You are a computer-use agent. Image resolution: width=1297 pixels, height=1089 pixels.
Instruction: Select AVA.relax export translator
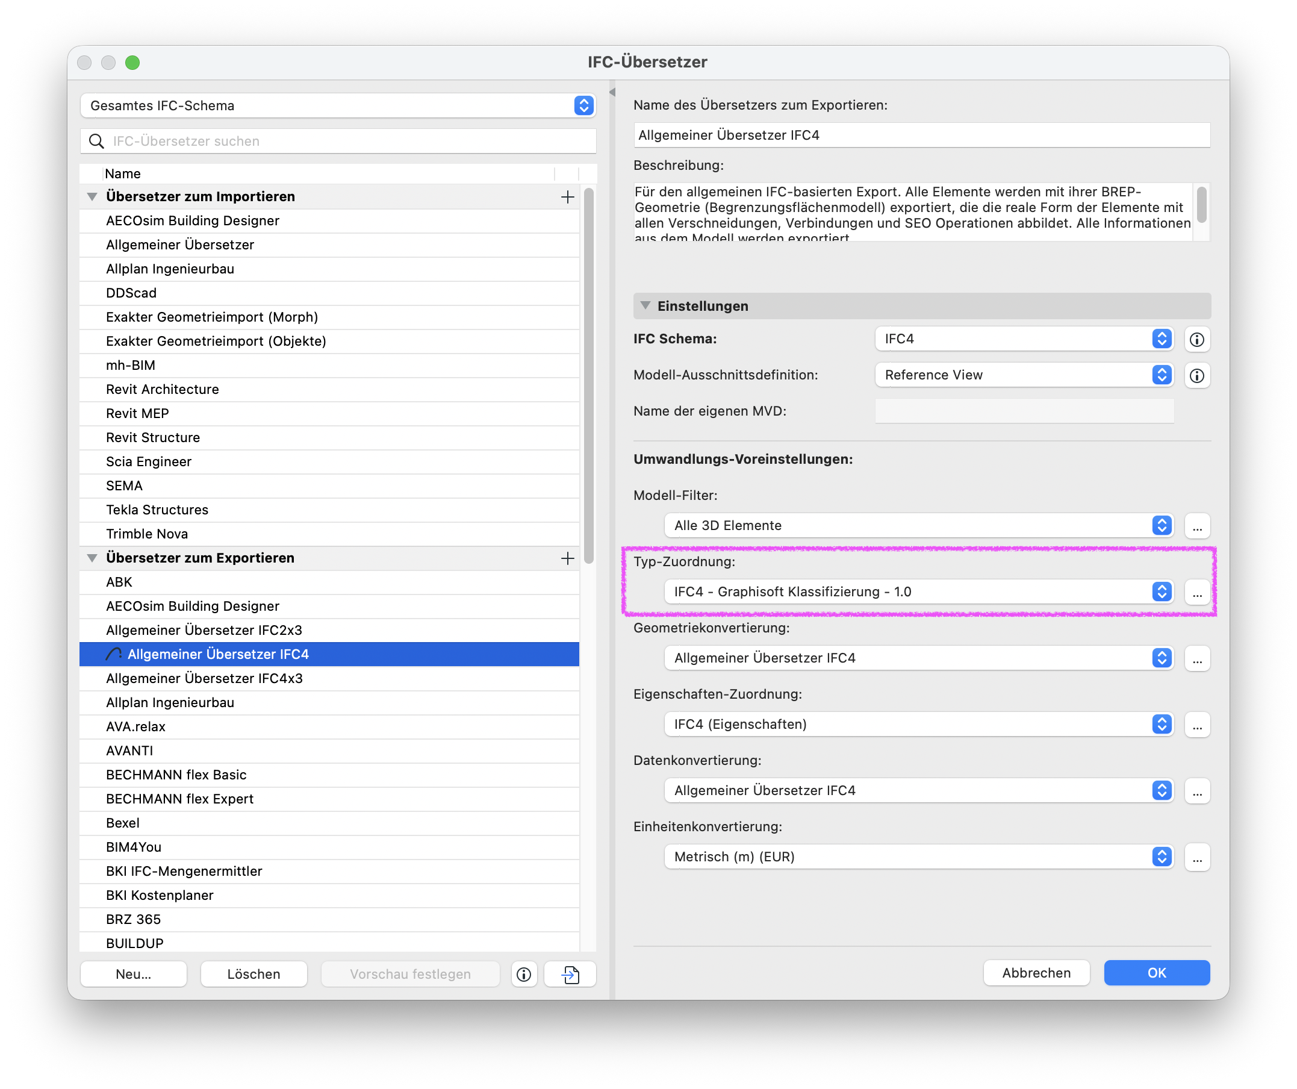(329, 727)
